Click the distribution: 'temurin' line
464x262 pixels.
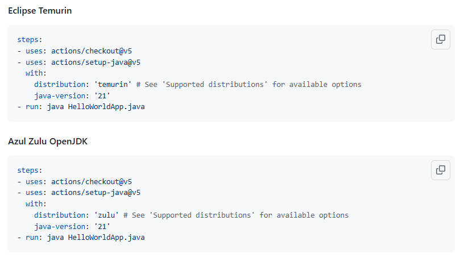(198, 85)
